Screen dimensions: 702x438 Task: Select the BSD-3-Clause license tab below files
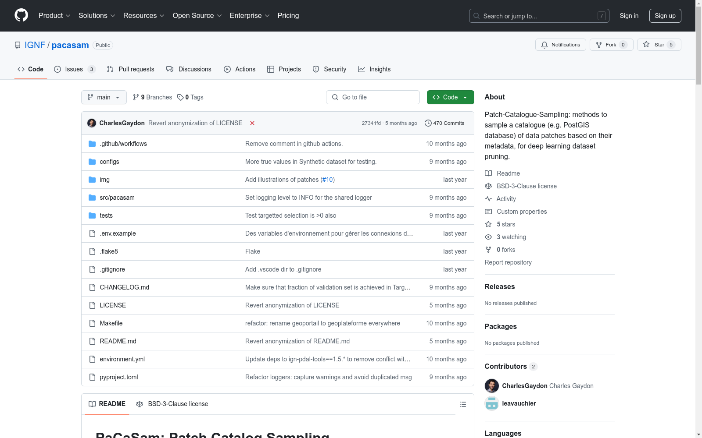pyautogui.click(x=172, y=404)
